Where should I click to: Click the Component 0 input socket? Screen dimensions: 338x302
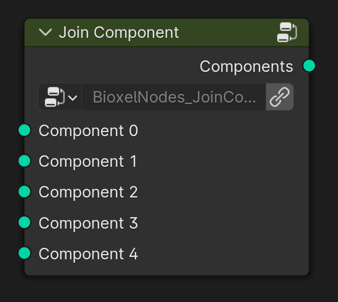24,130
